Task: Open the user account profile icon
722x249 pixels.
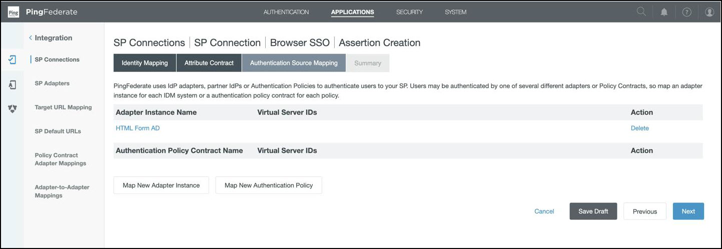Action: (709, 12)
